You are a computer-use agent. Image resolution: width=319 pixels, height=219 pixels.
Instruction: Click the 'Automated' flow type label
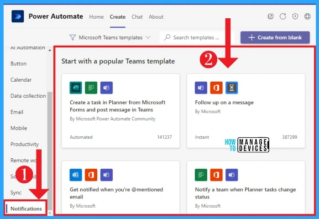(81, 137)
